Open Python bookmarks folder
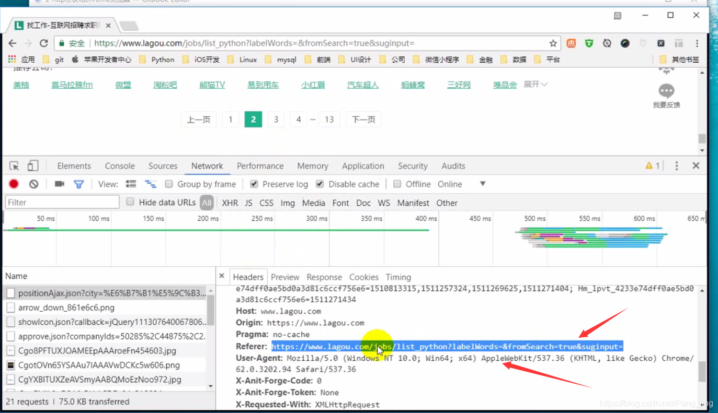The image size is (718, 413). (157, 60)
